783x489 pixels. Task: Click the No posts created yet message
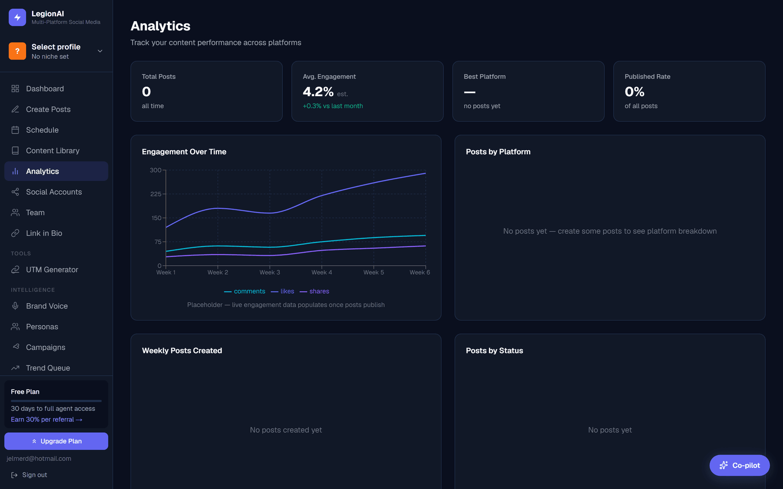tap(286, 430)
